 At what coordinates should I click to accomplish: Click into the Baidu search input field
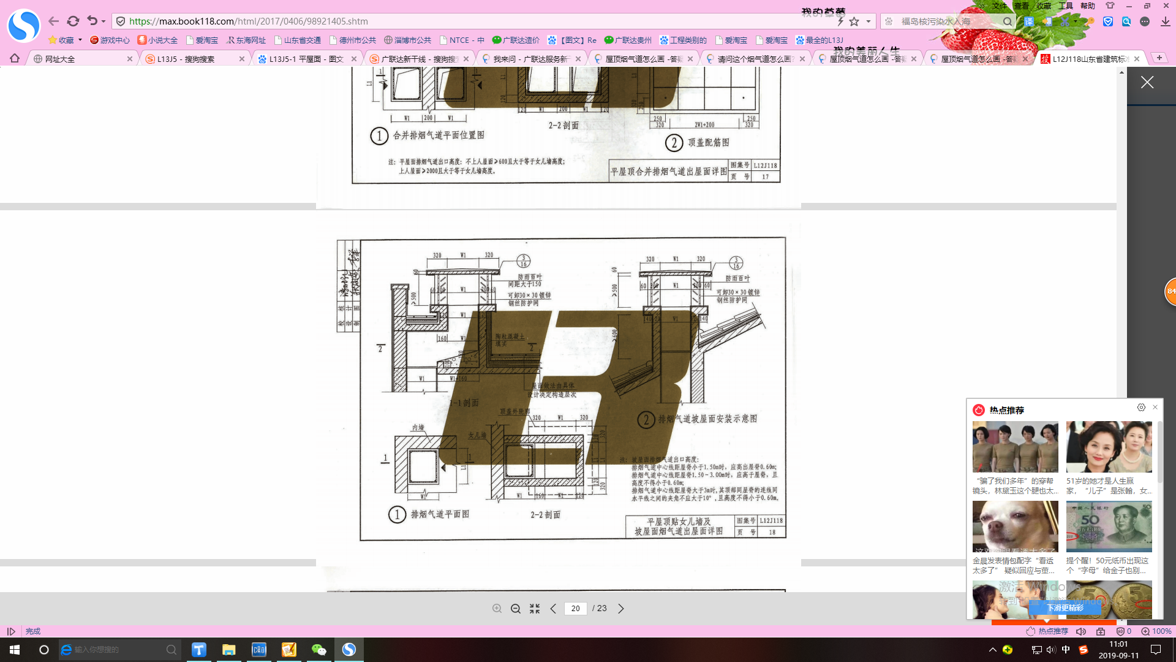click(948, 21)
